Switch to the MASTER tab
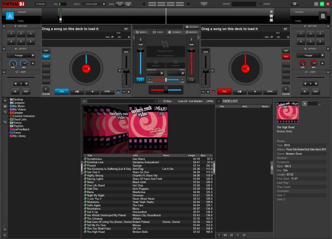332x239 pixels. click(191, 32)
